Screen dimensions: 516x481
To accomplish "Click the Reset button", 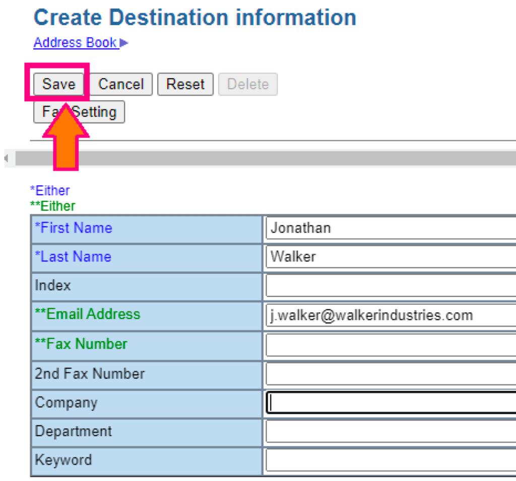I will [x=185, y=84].
